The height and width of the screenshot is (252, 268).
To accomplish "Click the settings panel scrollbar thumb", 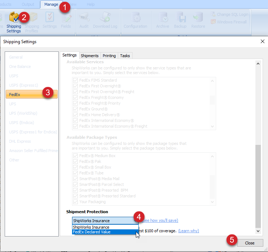I will [x=258, y=186].
